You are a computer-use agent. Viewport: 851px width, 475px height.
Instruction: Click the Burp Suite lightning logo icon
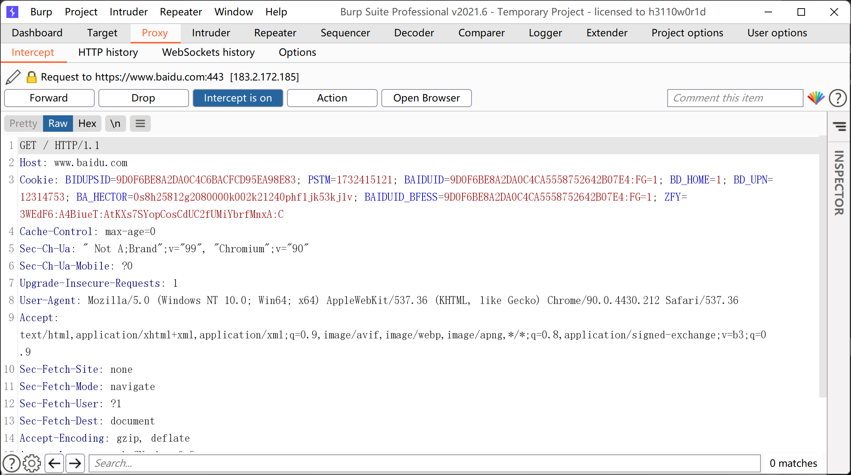12,12
